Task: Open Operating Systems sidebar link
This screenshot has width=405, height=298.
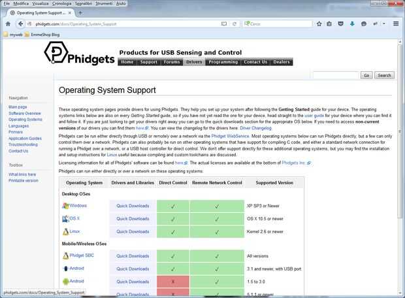Action: click(x=25, y=120)
